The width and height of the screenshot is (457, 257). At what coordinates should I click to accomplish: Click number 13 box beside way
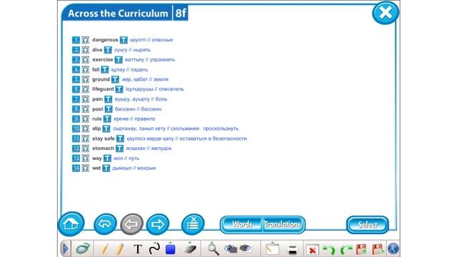pos(76,158)
